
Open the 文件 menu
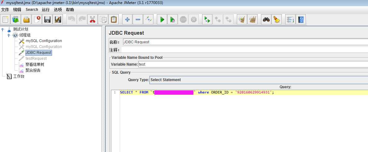coord(5,10)
